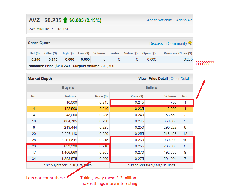The height and width of the screenshot is (195, 227).
Task: Click seller volume 930,393
Action: [x=170, y=140]
